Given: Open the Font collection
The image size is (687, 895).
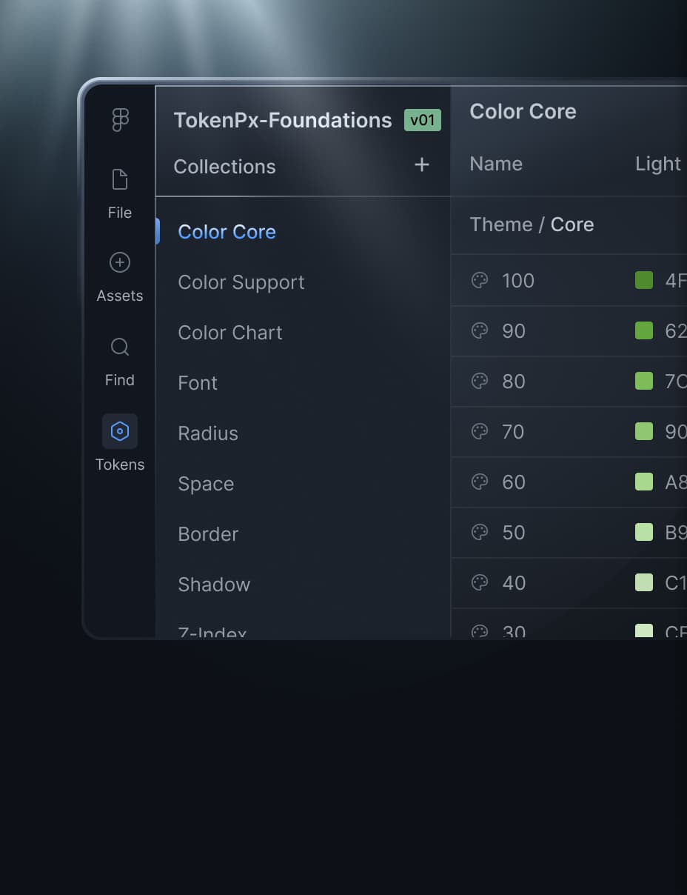Looking at the screenshot, I should [198, 383].
